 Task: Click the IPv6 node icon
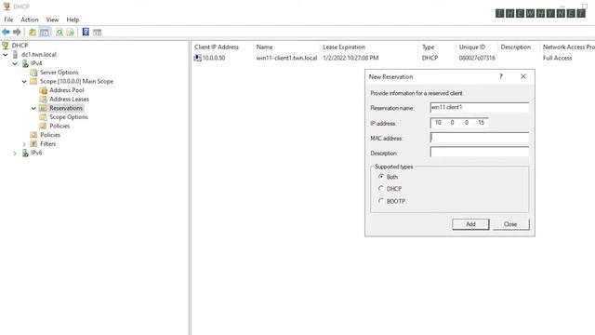click(25, 153)
